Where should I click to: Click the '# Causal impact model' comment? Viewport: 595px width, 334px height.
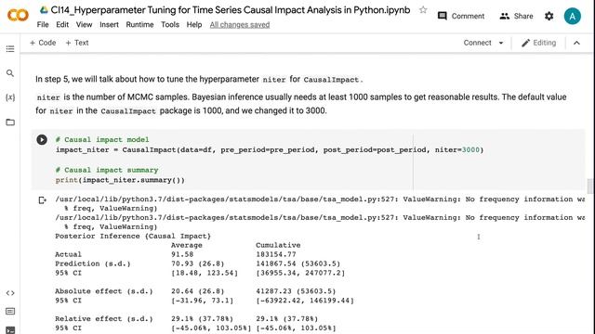tap(102, 140)
